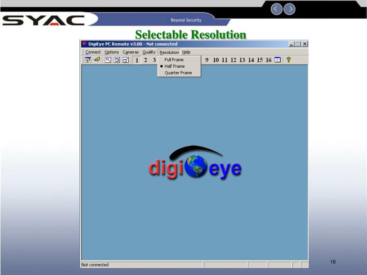The image size is (367, 275).
Task: Select camera 9 in toolbar
Action: click(x=207, y=60)
